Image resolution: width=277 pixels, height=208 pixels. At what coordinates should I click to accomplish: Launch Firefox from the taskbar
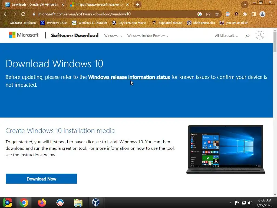(42, 203)
